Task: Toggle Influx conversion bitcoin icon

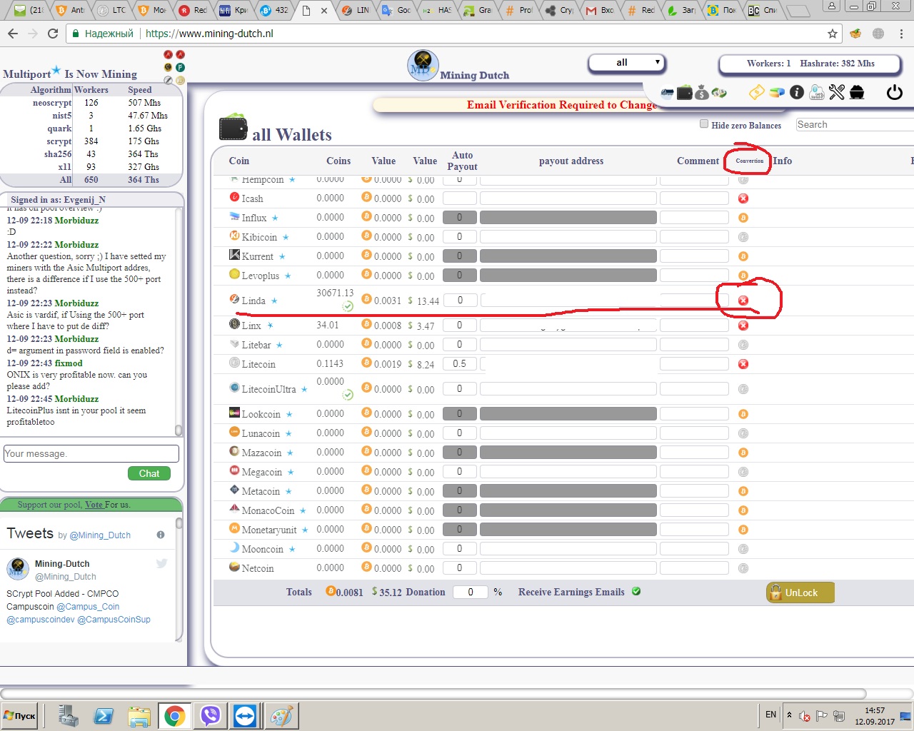Action: [x=743, y=218]
